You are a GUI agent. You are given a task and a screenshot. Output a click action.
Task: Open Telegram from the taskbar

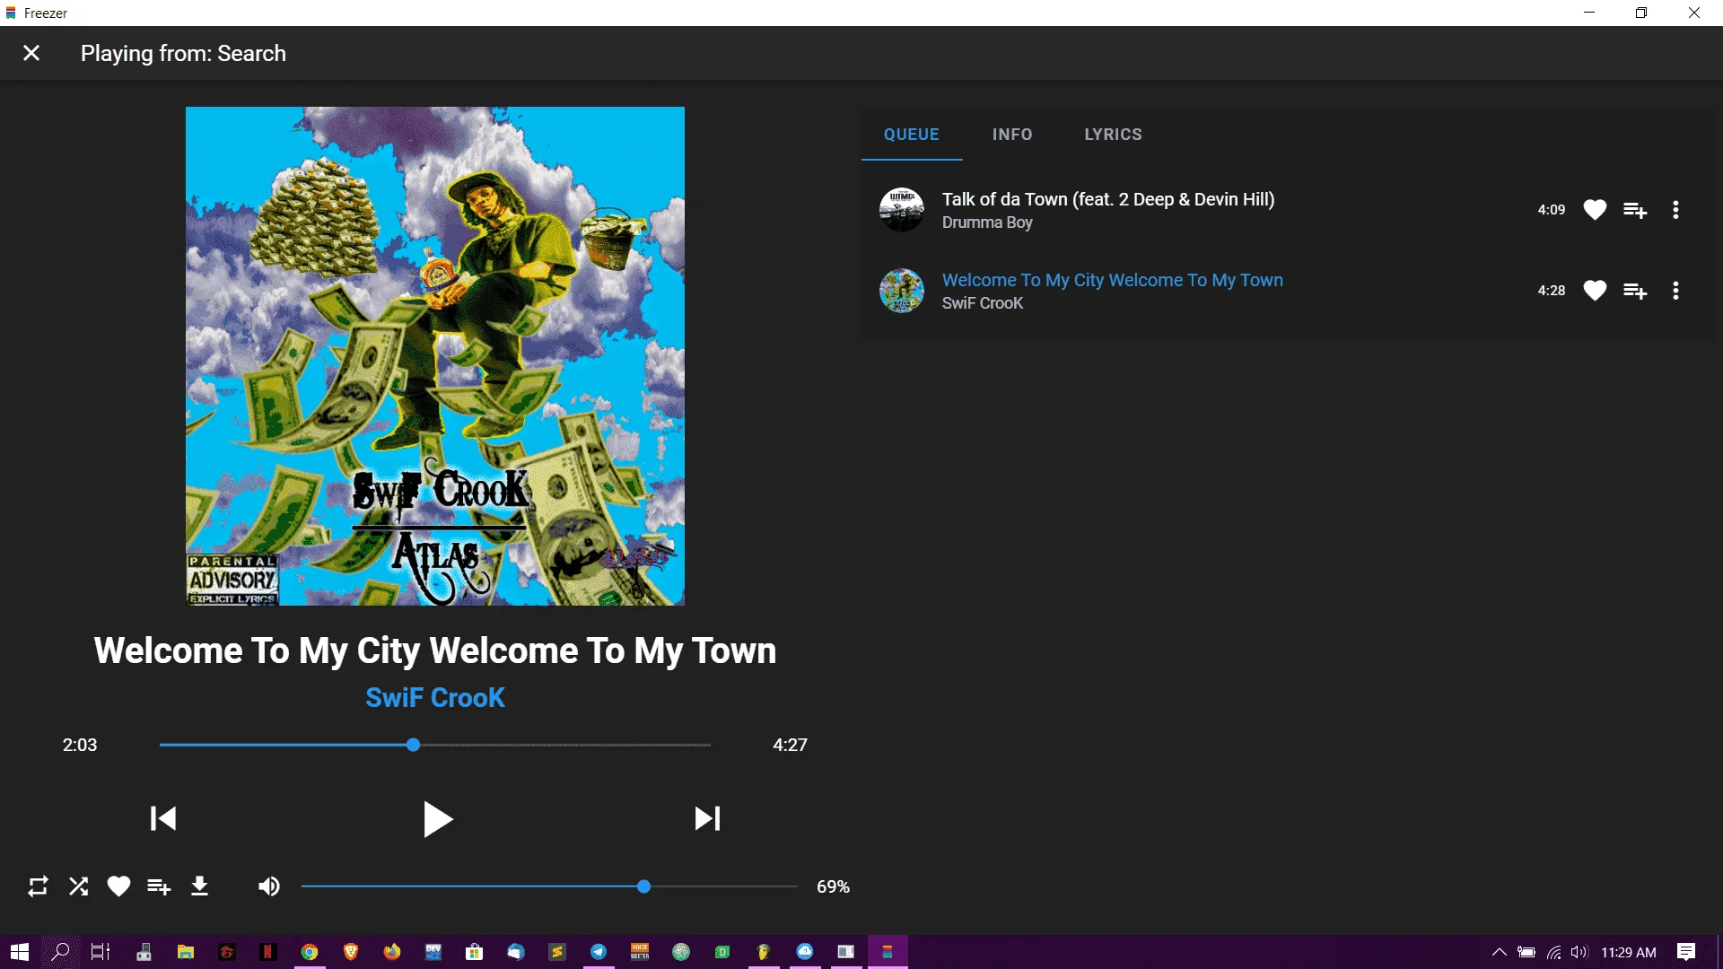[599, 952]
